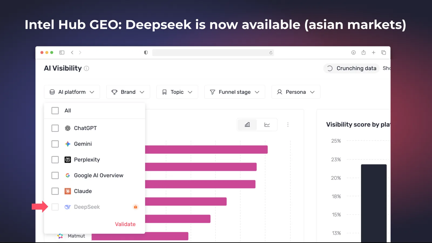
Task: Open the Funnel stage dropdown
Action: [x=235, y=92]
